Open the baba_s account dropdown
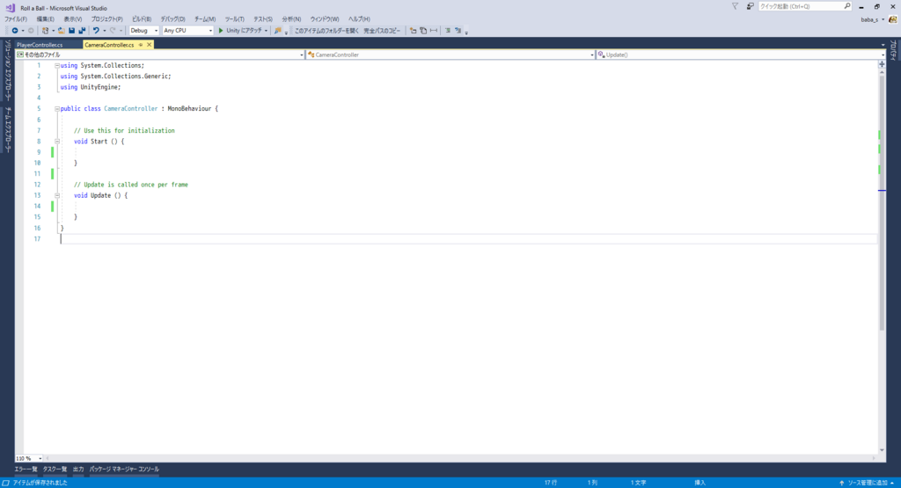The width and height of the screenshot is (901, 488). point(872,19)
